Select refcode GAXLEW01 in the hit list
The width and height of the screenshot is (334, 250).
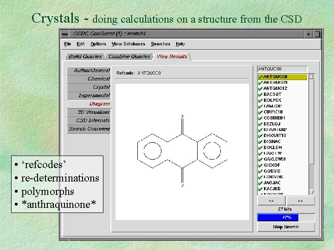point(275,159)
